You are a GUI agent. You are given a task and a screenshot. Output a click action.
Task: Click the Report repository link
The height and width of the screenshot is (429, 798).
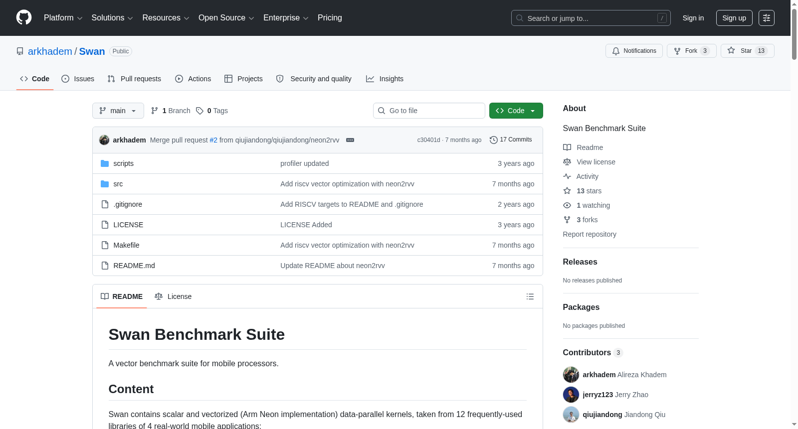point(590,234)
